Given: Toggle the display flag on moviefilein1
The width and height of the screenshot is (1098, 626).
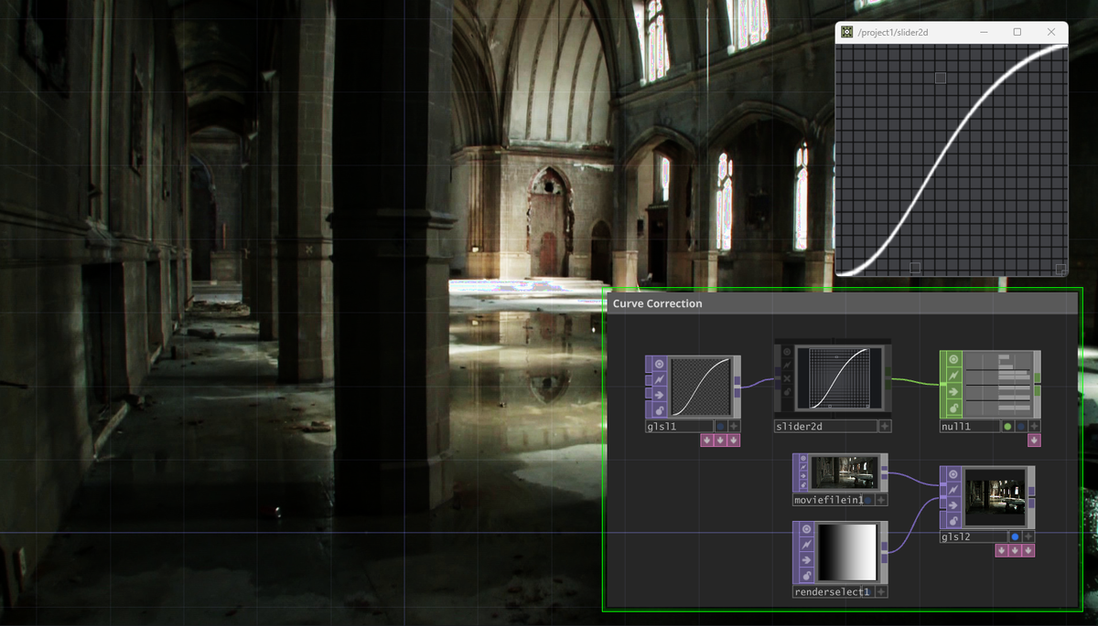Looking at the screenshot, I should coord(869,500).
